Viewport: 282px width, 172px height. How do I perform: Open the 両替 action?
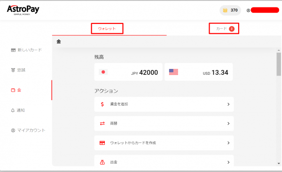[164, 124]
